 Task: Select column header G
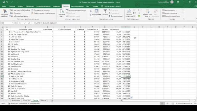[x=105, y=27]
